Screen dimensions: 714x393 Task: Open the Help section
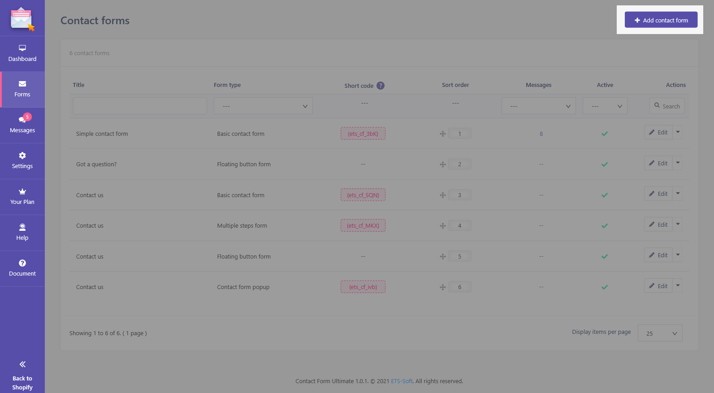point(22,233)
